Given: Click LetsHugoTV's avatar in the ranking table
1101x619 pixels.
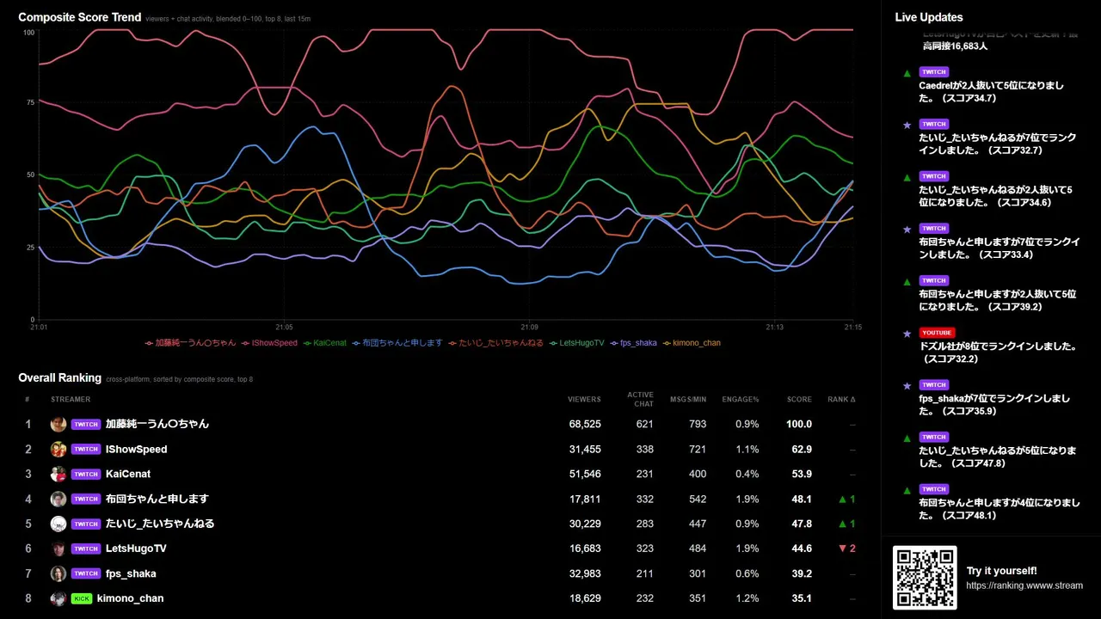Looking at the screenshot, I should [x=58, y=549].
